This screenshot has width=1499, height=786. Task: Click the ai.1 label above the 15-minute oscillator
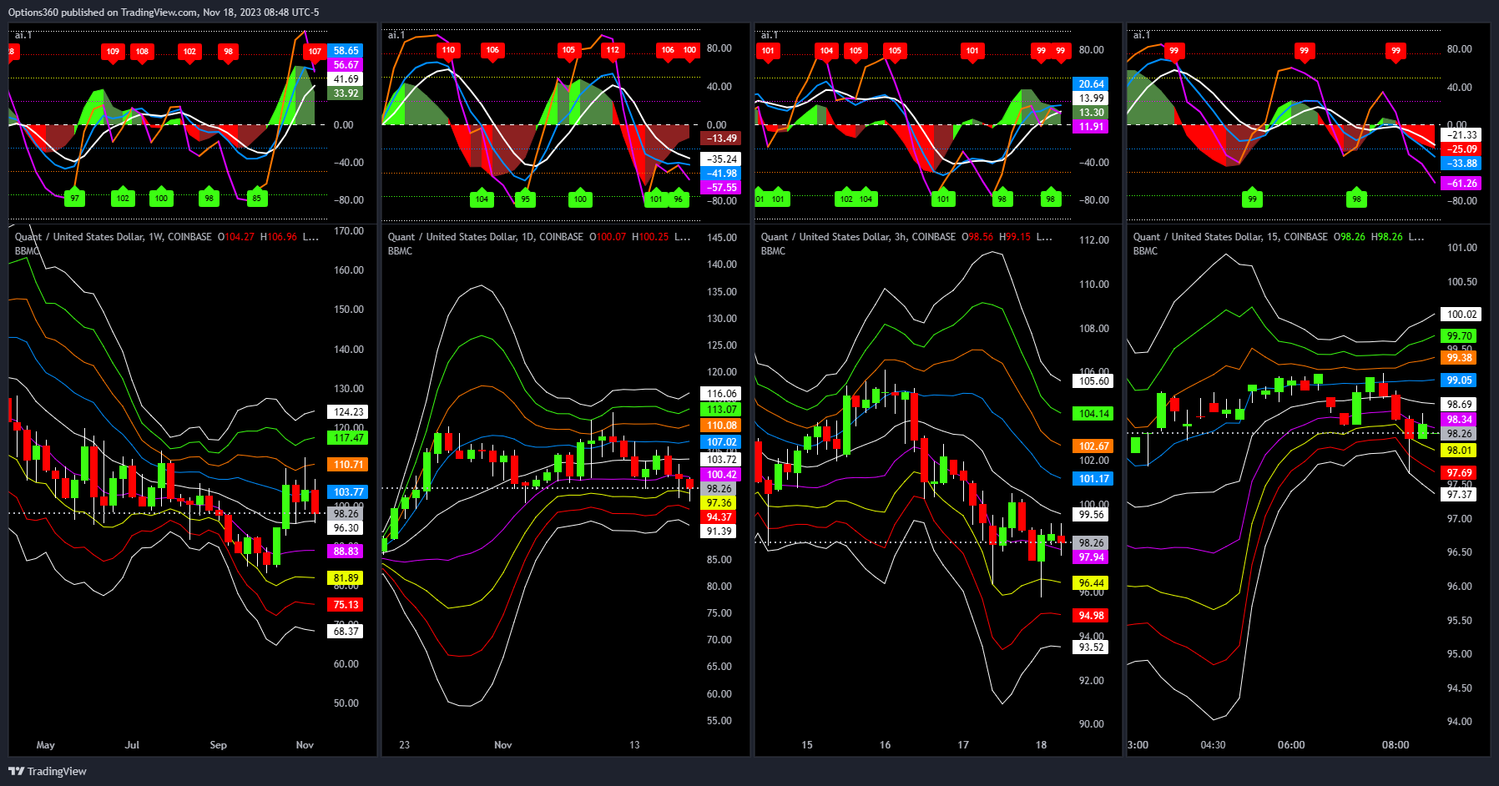tap(1142, 35)
